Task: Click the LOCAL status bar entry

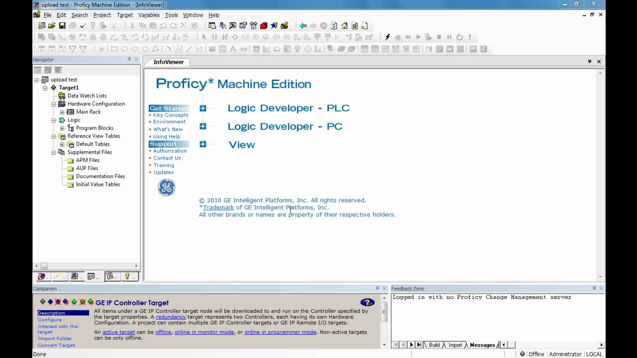Action: (x=594, y=354)
